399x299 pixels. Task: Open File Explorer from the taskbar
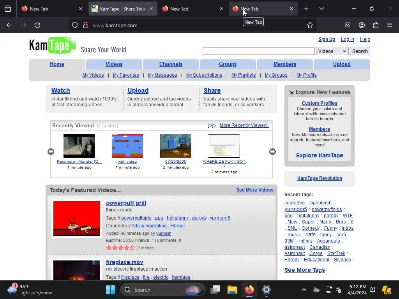[x=232, y=290]
